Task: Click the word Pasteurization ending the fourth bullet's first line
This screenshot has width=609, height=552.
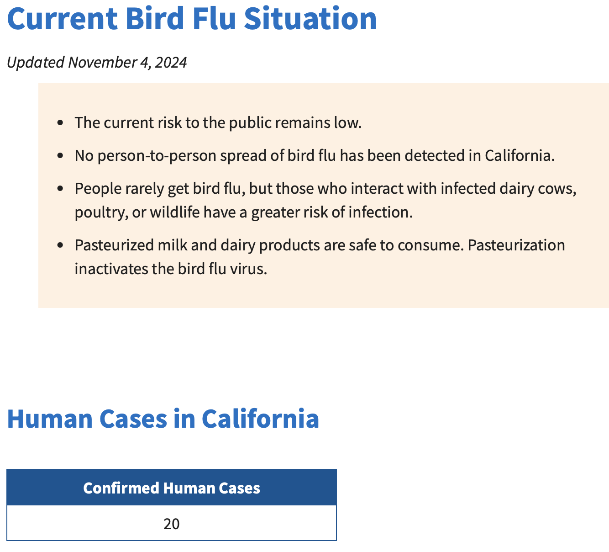Action: pos(516,245)
